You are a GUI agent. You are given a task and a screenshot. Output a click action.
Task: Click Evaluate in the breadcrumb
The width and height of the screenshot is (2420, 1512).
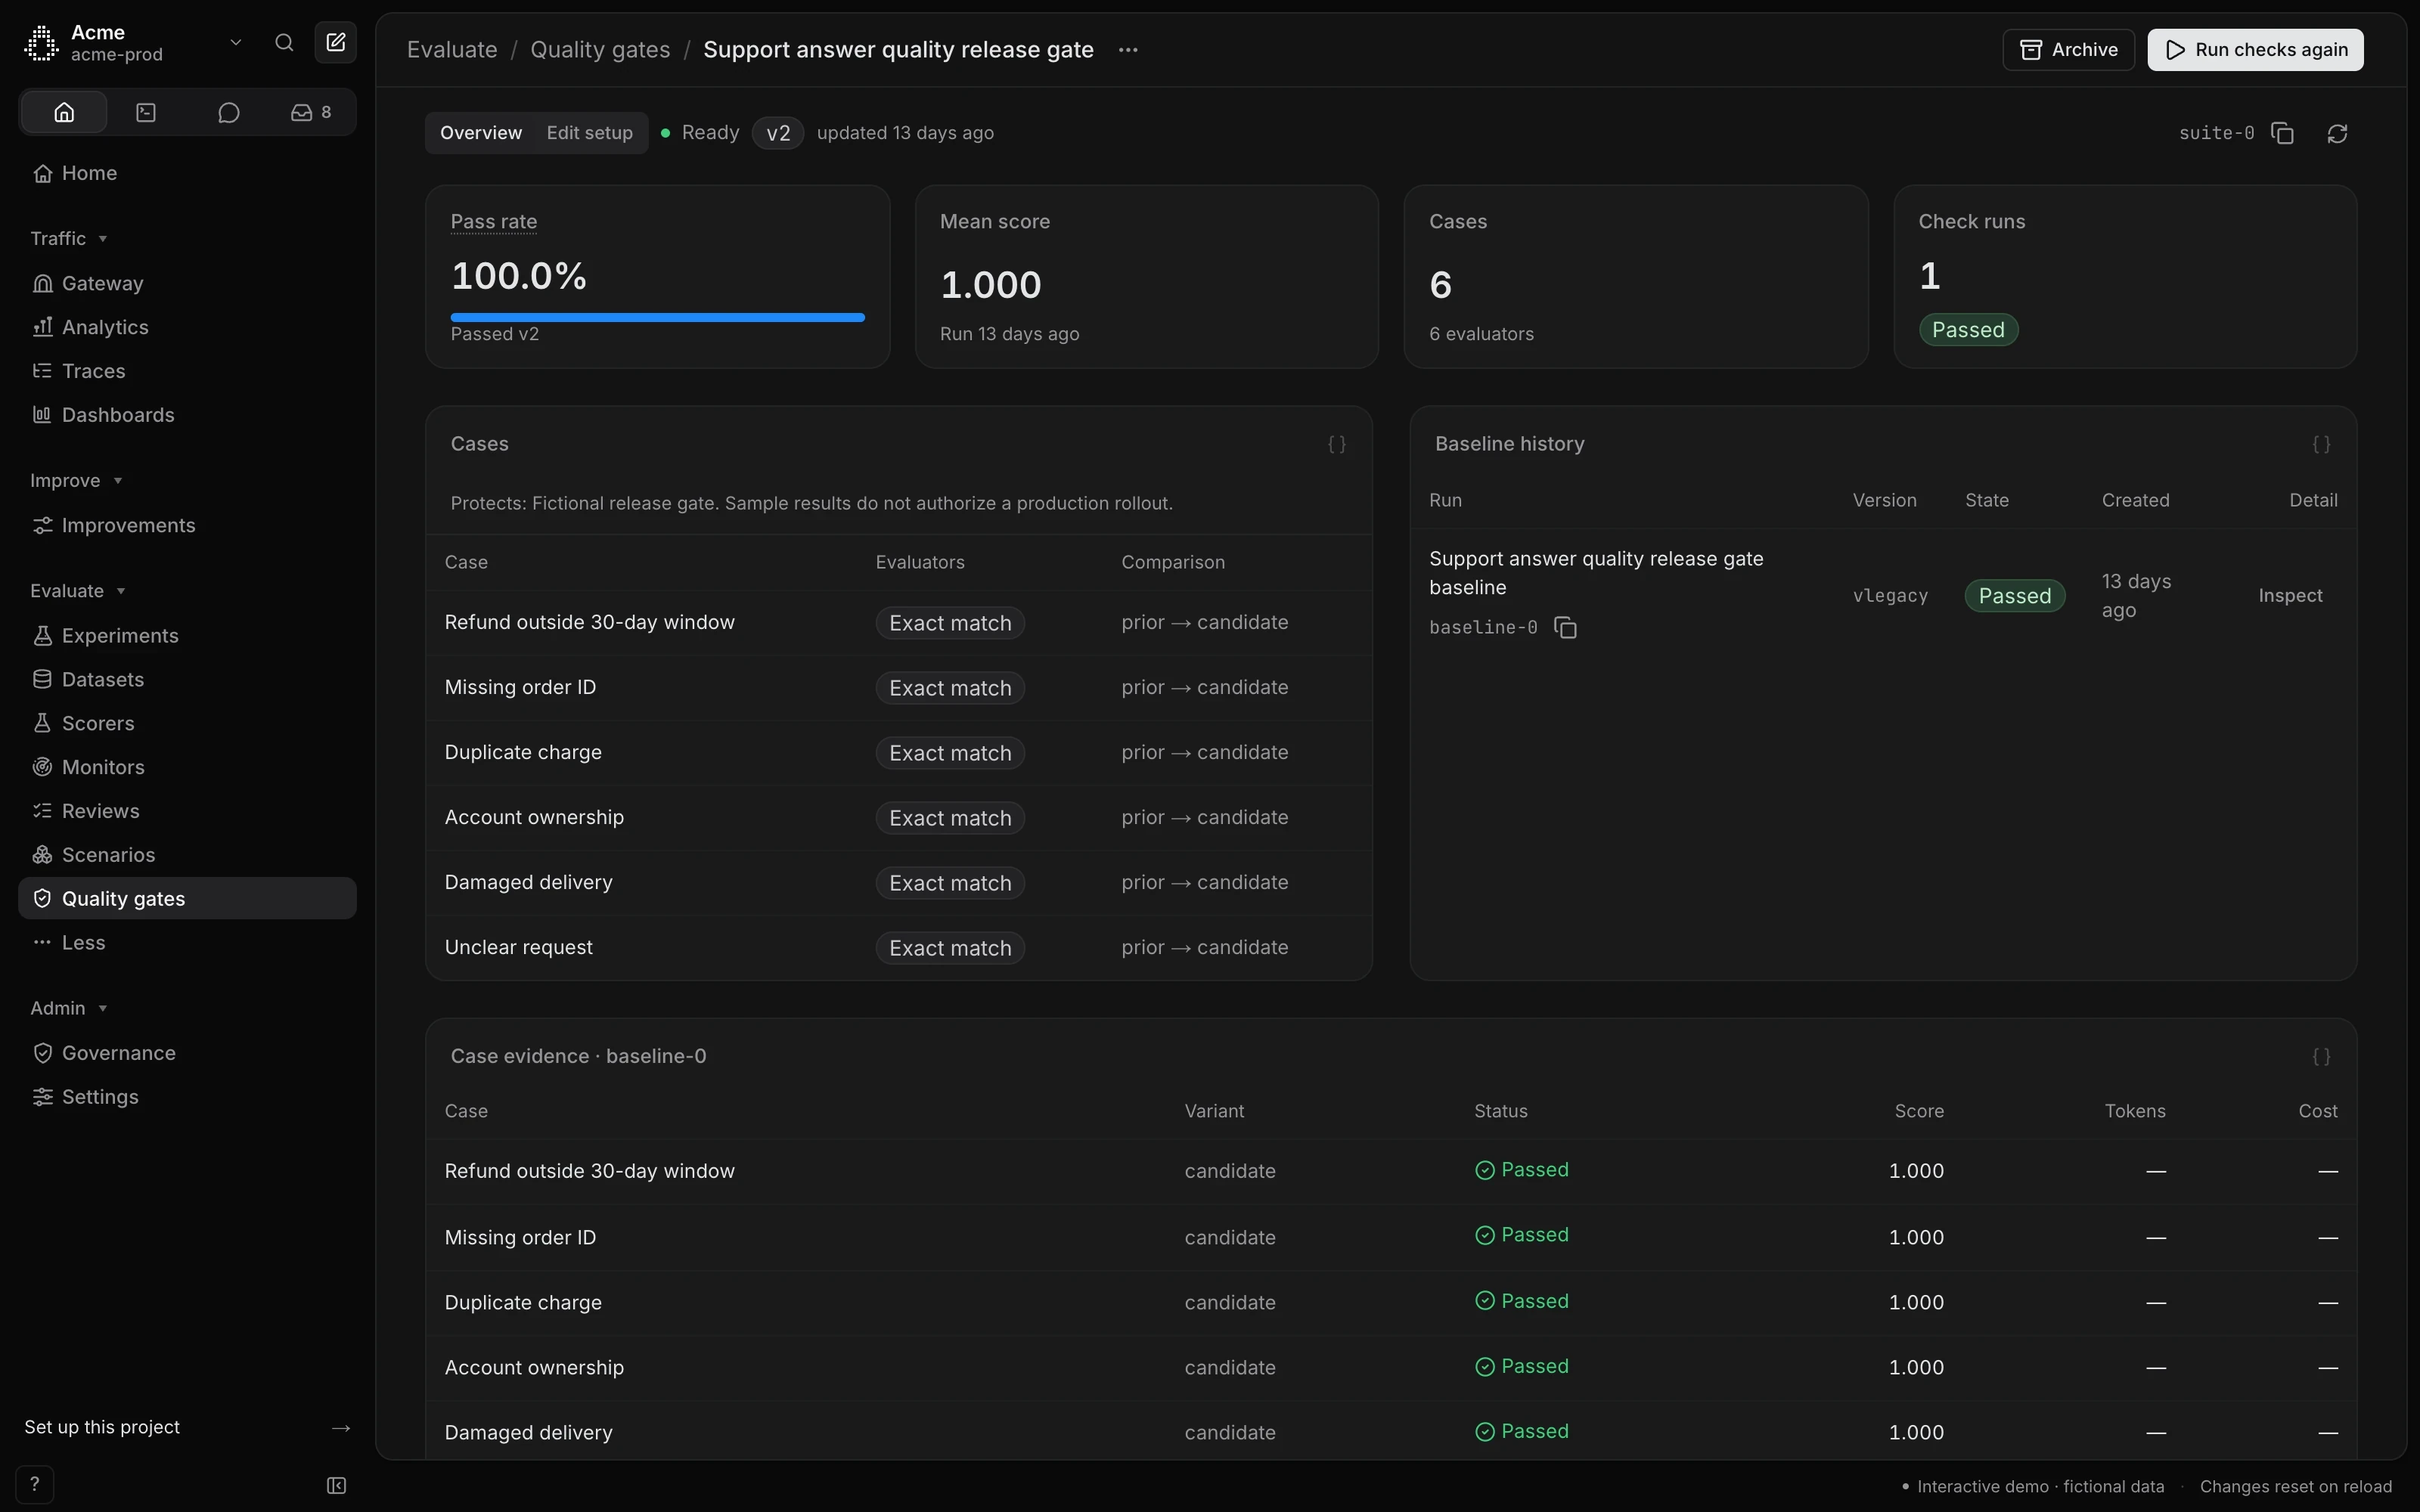tap(452, 50)
